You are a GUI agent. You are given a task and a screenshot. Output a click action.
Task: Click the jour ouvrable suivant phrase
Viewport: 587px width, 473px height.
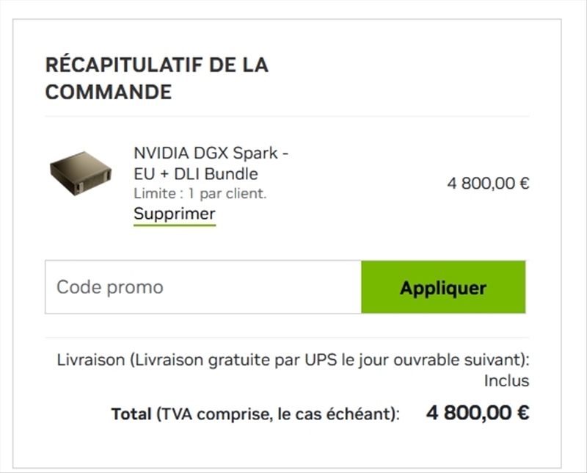pos(440,360)
